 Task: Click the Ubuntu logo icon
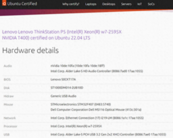coord(4,3)
